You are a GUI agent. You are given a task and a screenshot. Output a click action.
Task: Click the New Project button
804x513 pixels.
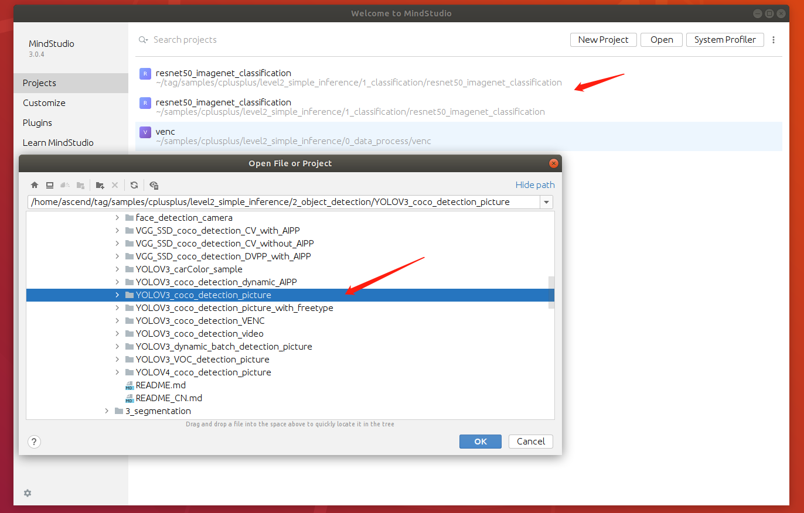pos(603,40)
